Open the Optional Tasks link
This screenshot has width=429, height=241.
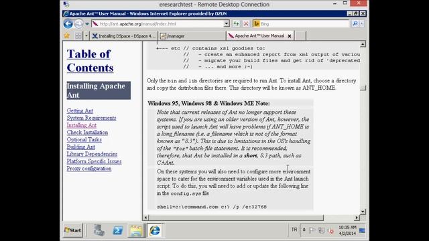click(x=84, y=140)
